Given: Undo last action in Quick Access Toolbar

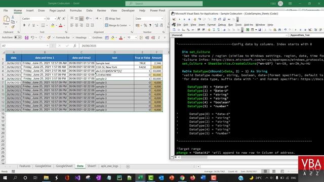Looking at the screenshot, I should coord(32,37).
